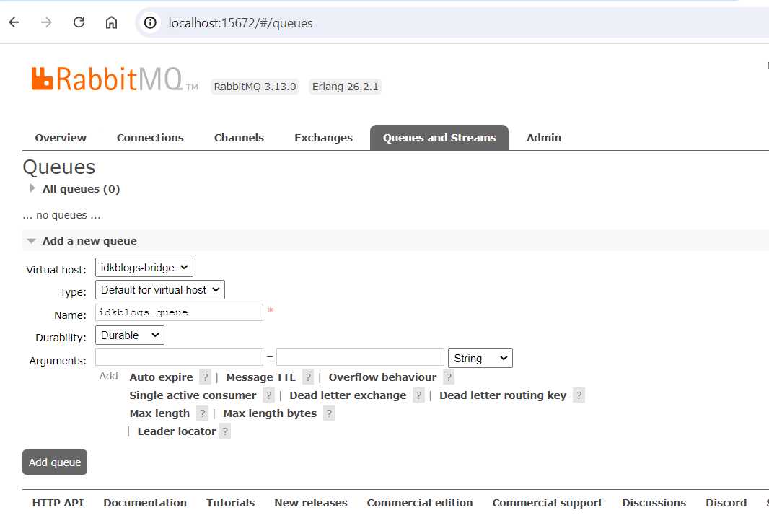Add the Max length bytes argument
Viewport: 769px width, 531px height.
click(270, 414)
